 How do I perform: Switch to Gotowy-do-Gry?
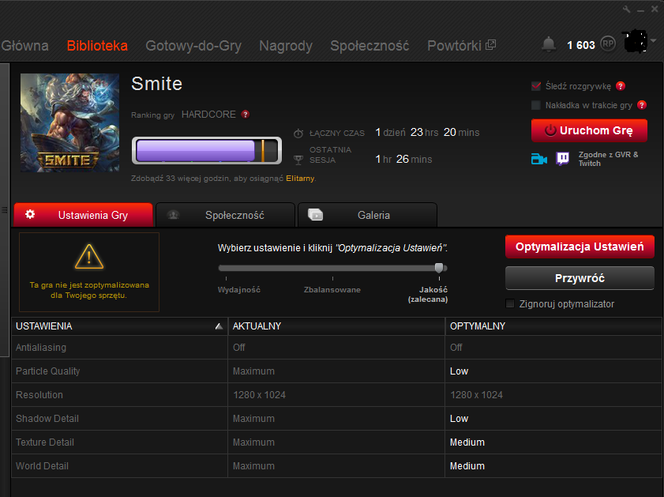193,46
